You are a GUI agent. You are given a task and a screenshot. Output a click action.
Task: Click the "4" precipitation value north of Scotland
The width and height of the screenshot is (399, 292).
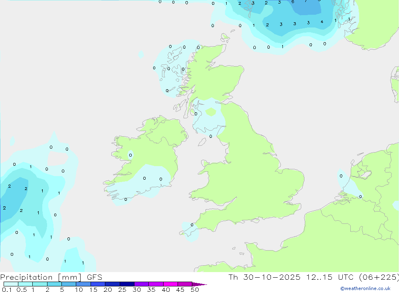point(322,22)
